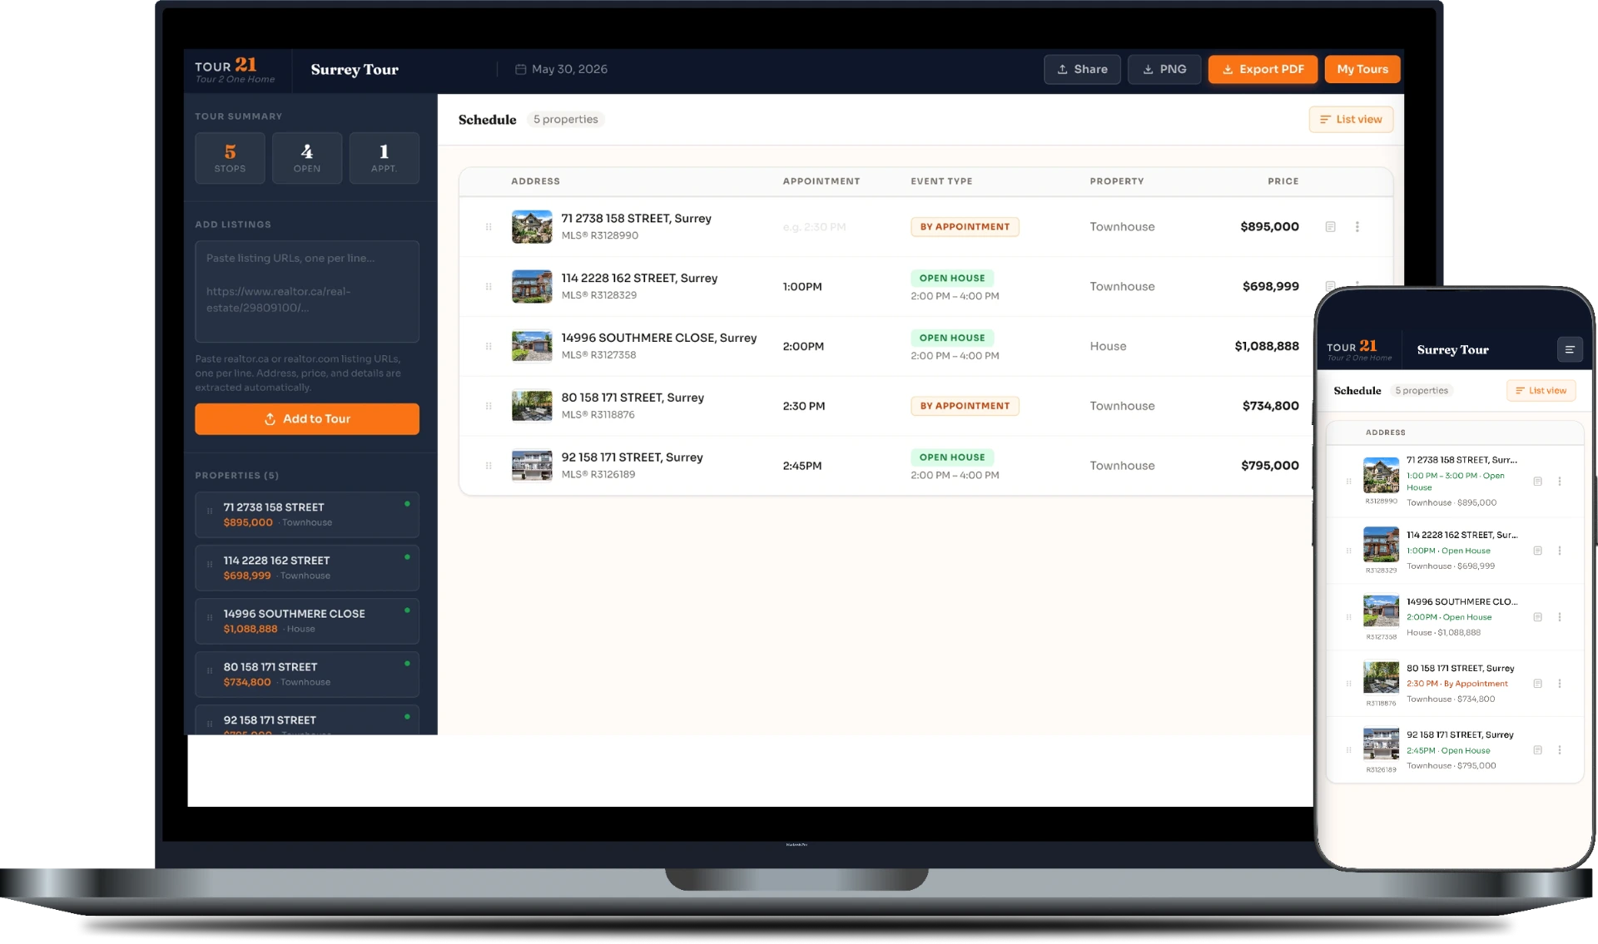Switch the desktop schedule to List view
The image size is (1598, 944).
(1350, 120)
